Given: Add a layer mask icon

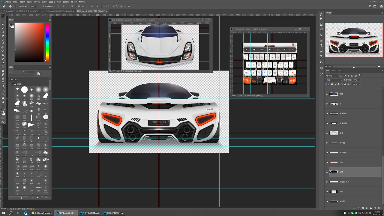Looking at the screenshot, I should (x=363, y=208).
